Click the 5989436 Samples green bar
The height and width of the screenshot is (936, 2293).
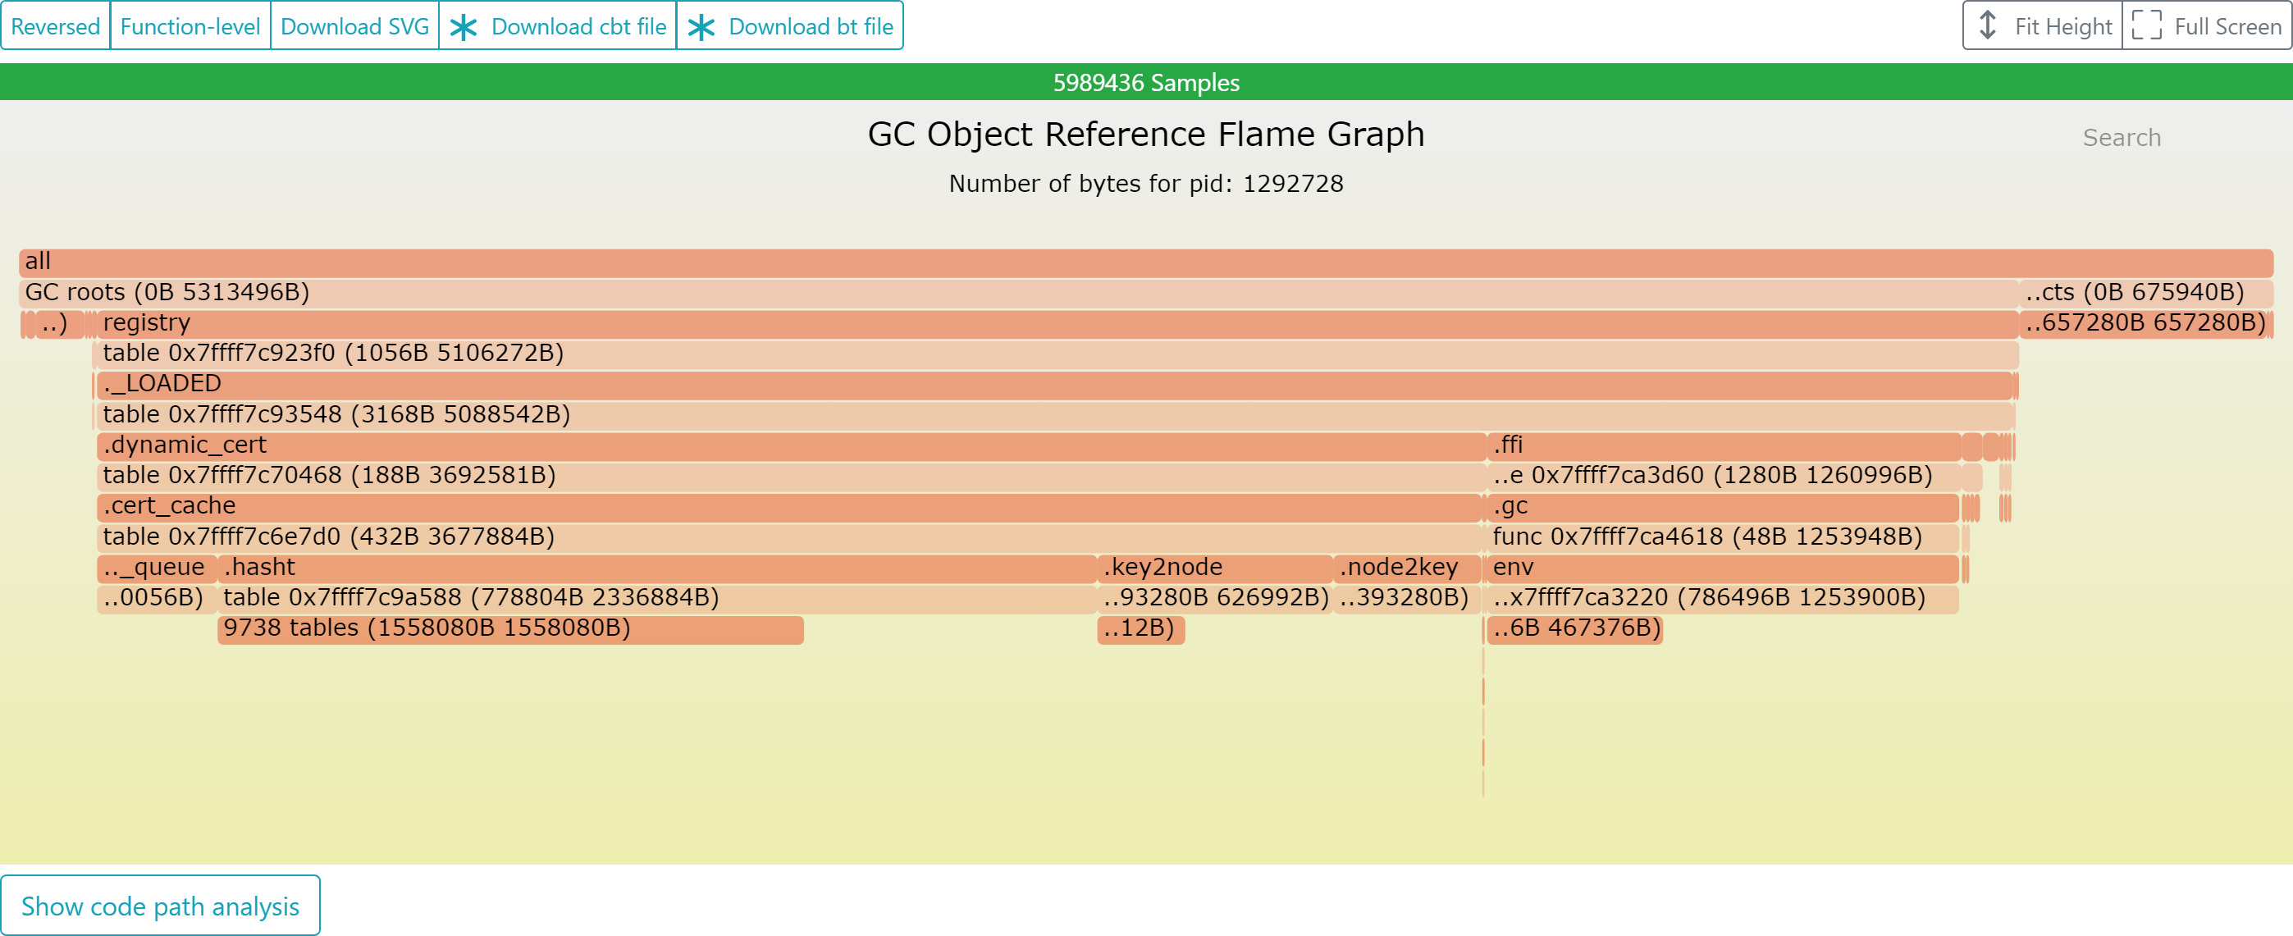pyautogui.click(x=1145, y=82)
